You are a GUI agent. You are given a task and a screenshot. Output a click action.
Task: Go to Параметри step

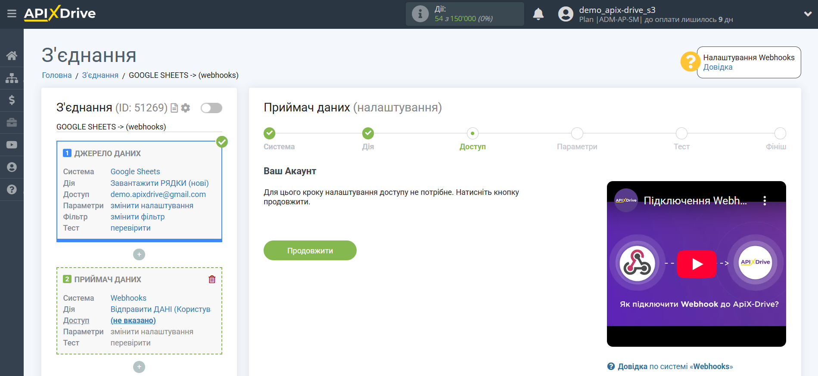coord(577,133)
